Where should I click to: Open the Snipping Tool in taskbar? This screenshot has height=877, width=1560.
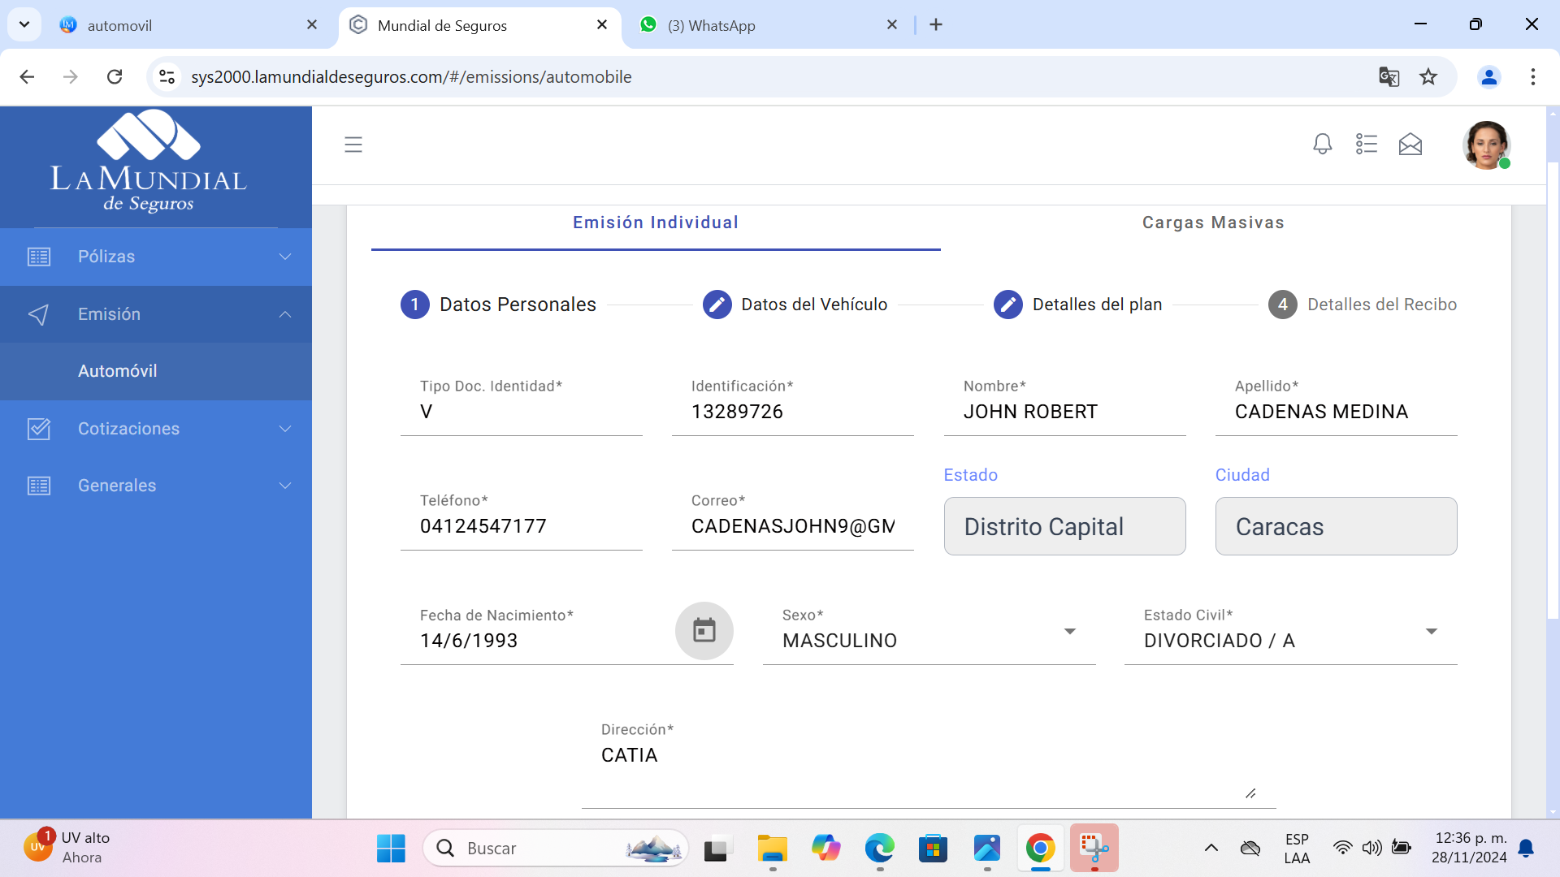click(x=1094, y=849)
